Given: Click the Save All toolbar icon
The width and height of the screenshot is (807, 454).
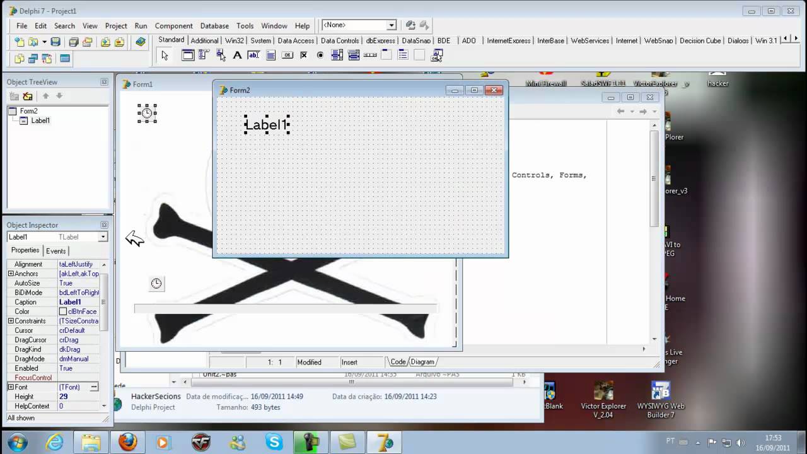Looking at the screenshot, I should tap(74, 42).
